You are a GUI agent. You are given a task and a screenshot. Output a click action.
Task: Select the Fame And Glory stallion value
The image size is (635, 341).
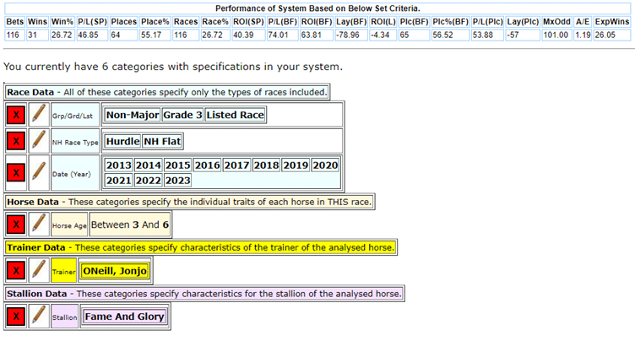(124, 317)
